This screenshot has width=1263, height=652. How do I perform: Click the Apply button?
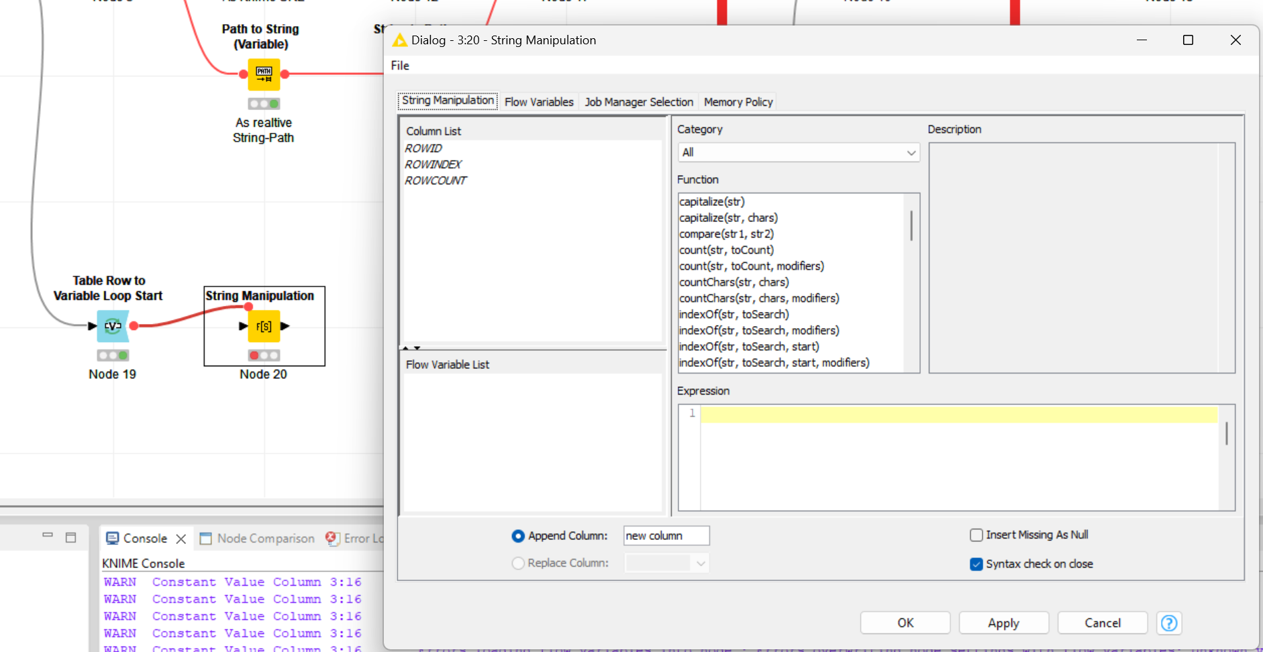tap(1003, 623)
